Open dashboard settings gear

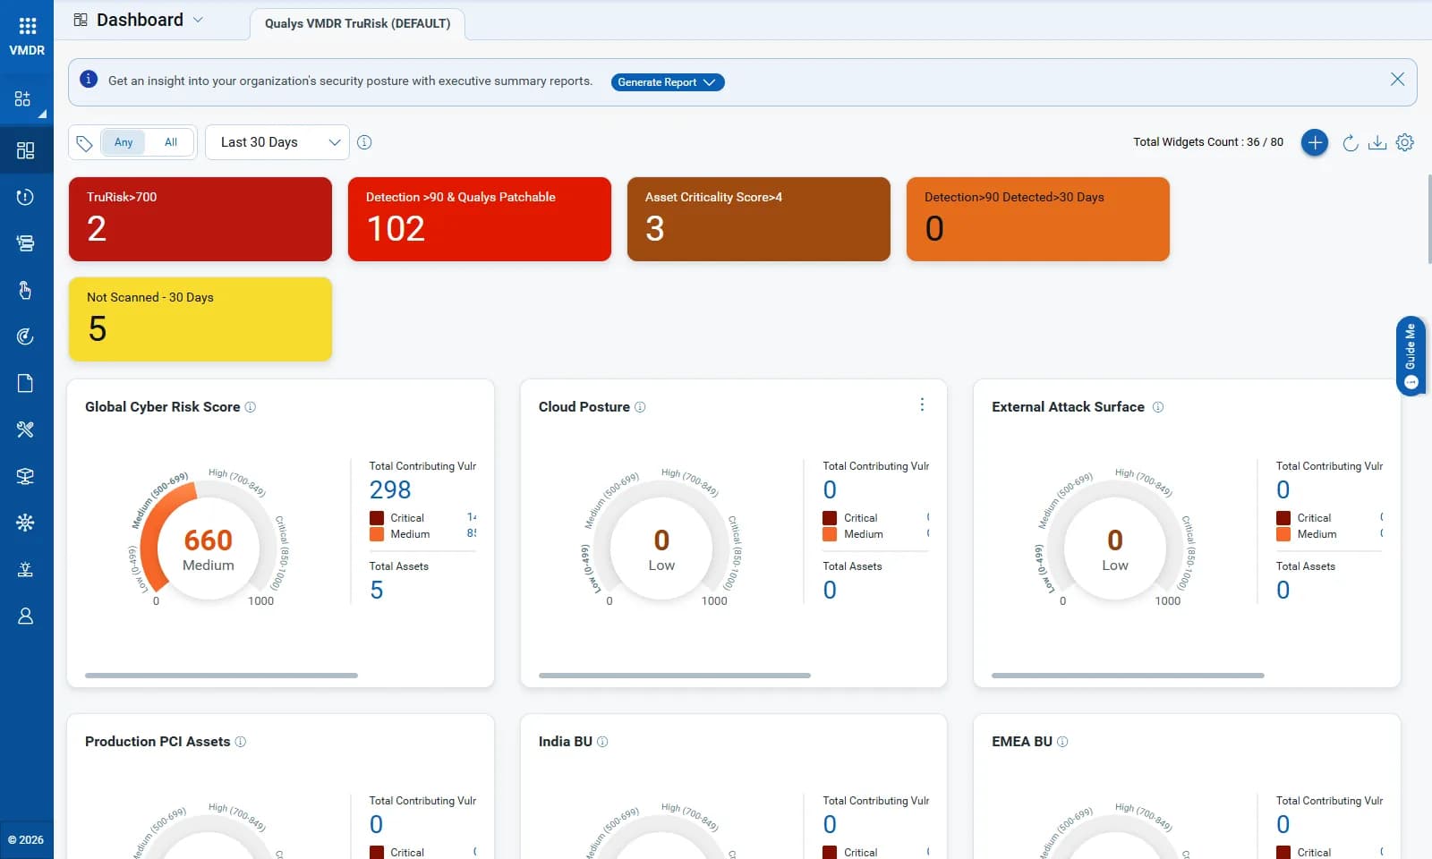click(x=1405, y=142)
